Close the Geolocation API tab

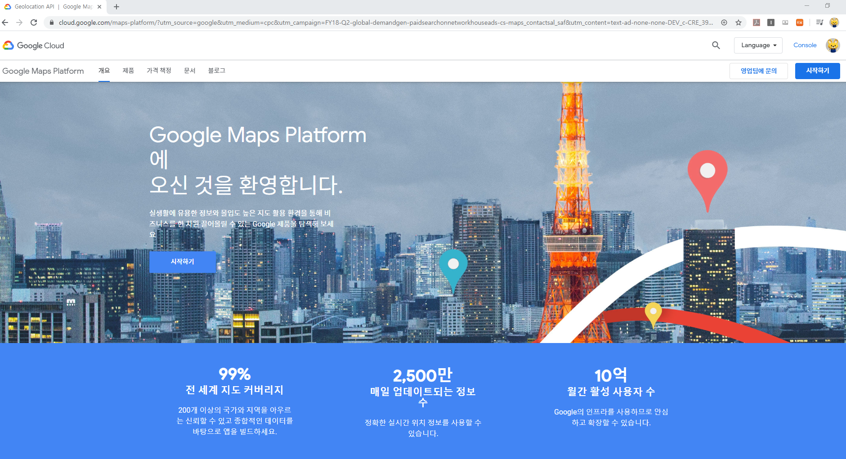(x=99, y=7)
